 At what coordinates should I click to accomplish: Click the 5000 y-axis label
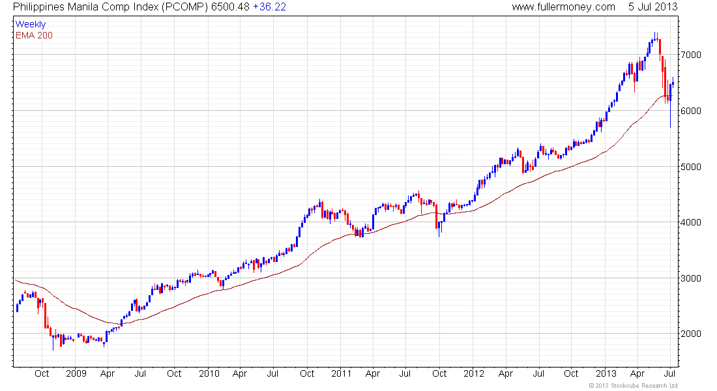click(x=690, y=167)
